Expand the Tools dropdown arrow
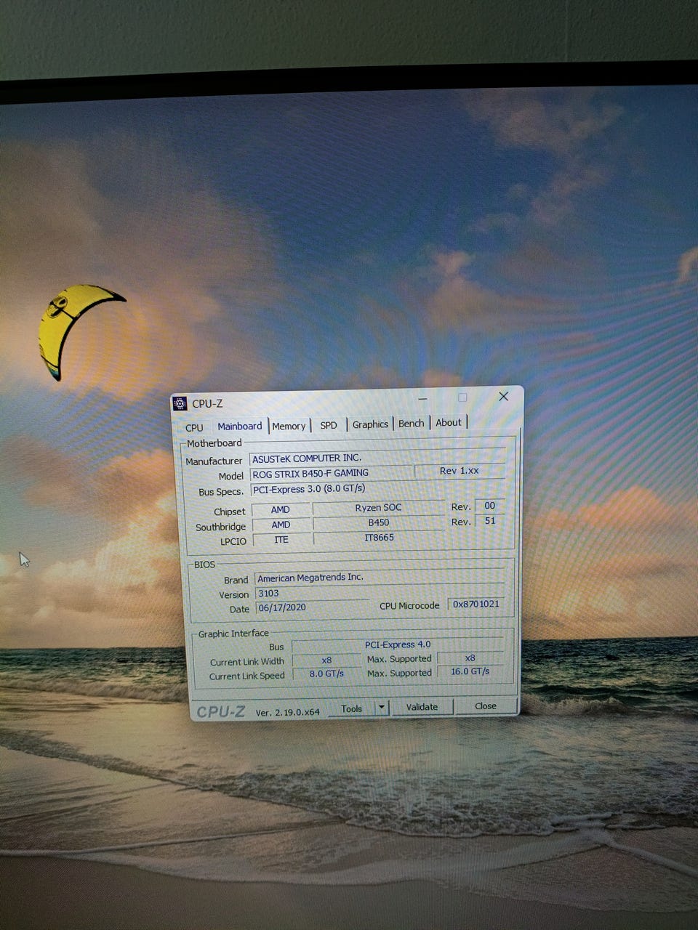This screenshot has height=930, width=698. click(x=382, y=707)
